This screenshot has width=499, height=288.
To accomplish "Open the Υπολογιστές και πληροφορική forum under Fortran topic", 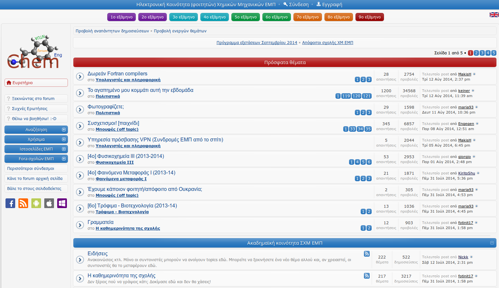I will [x=128, y=80].
